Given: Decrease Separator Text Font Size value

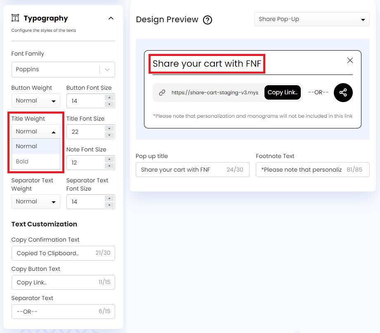Looking at the screenshot, I should click(109, 205).
